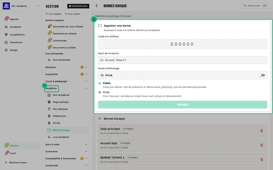Click the Public tag on Dojo principal
Screen dimensions: 273x170
coord(128,129)
